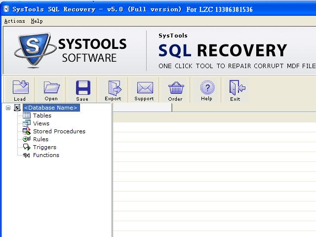Select the <Database Name> root node
The width and height of the screenshot is (316, 237).
coord(51,108)
